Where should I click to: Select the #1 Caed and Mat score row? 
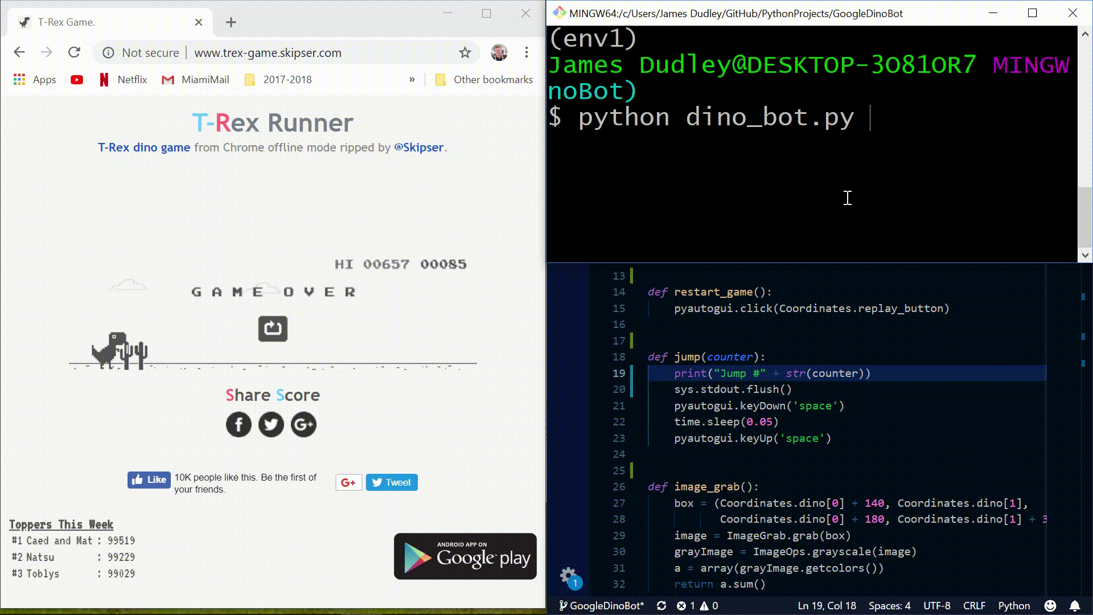pyautogui.click(x=73, y=540)
